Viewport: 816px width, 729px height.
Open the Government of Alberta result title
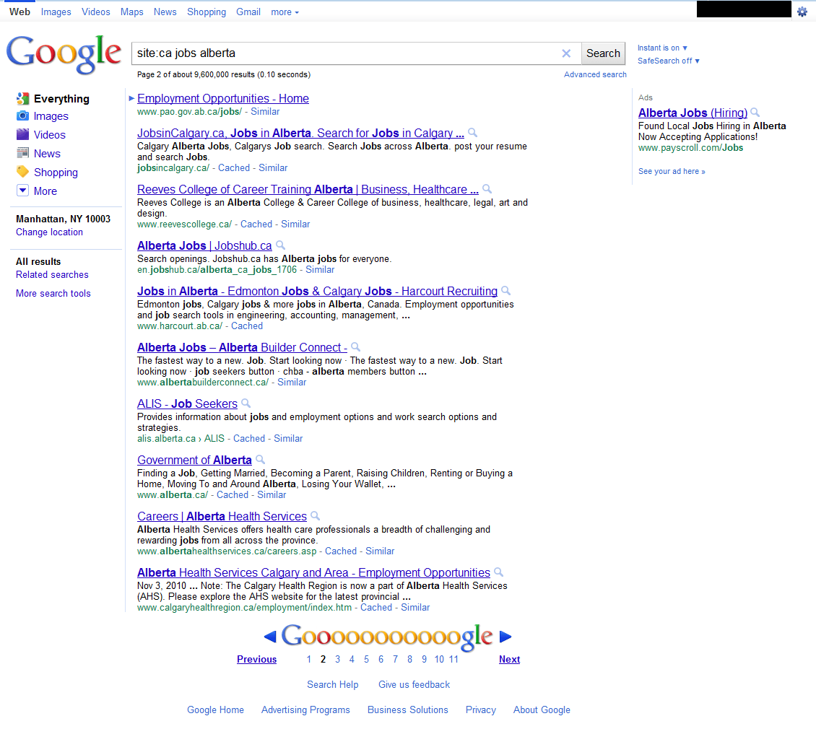pos(195,460)
